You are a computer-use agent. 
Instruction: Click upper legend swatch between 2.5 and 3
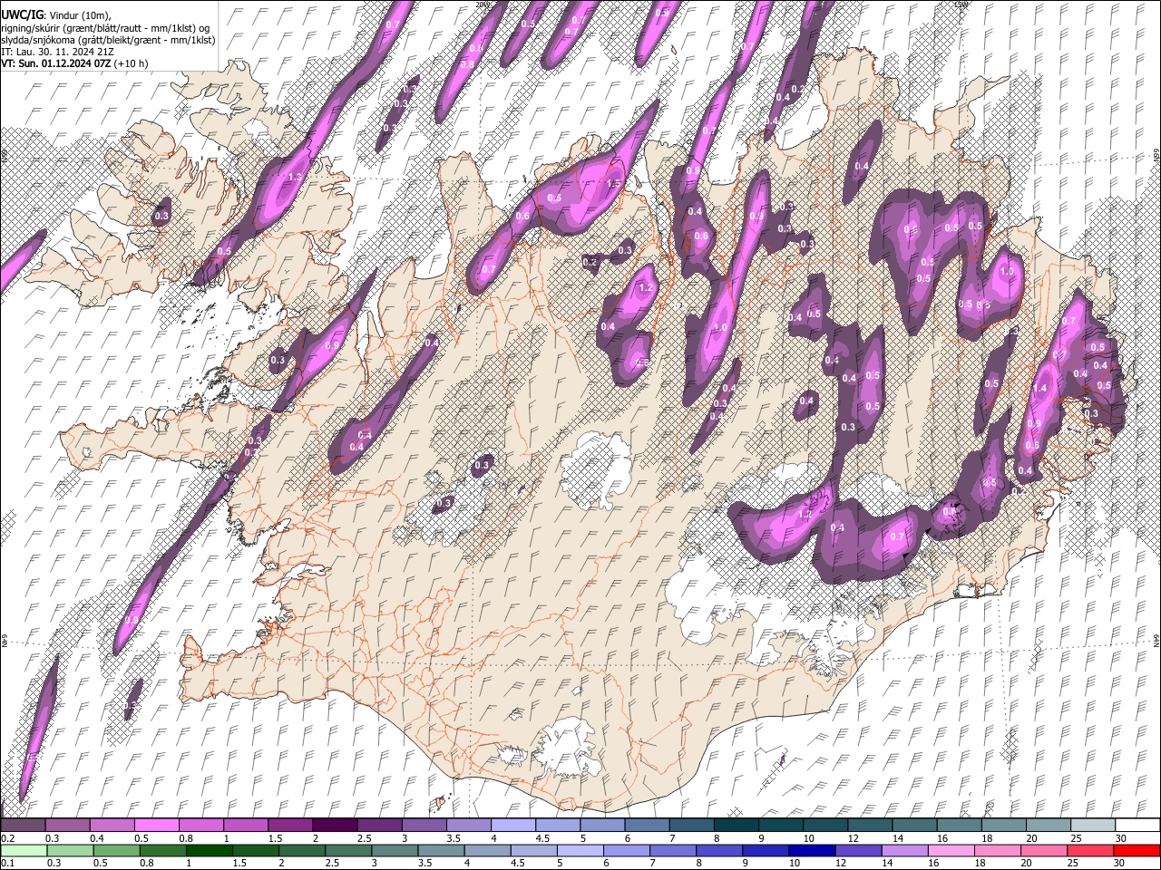(x=379, y=825)
